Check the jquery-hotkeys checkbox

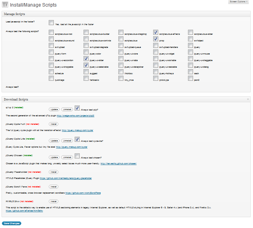click(156, 72)
